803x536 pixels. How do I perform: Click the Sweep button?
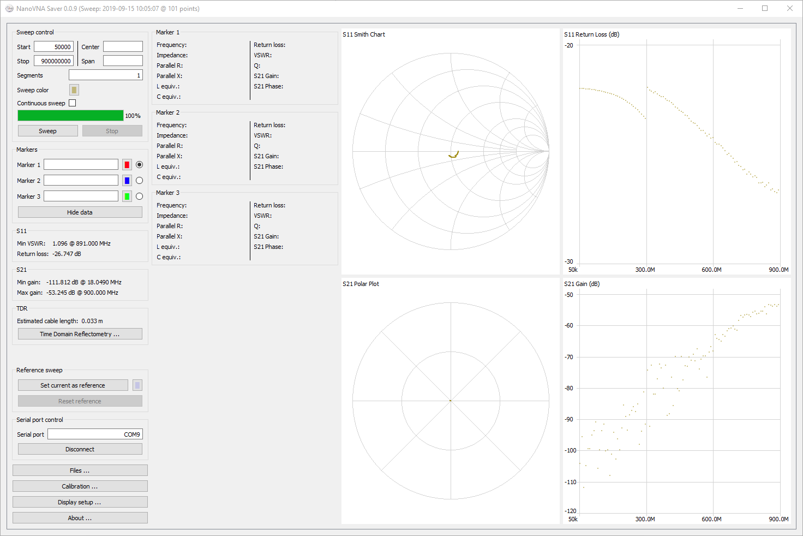pos(47,131)
